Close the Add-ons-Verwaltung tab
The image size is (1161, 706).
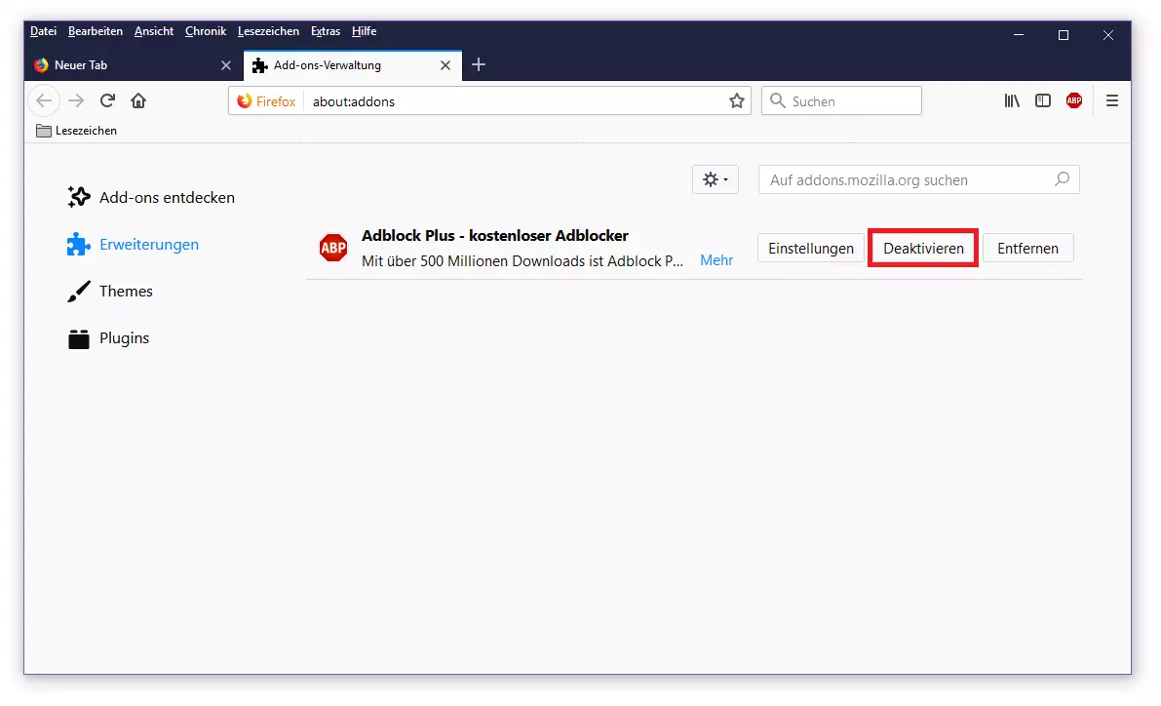click(445, 65)
